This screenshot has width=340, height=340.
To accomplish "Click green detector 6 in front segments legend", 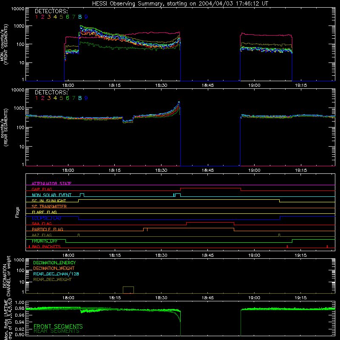I will point(68,17).
